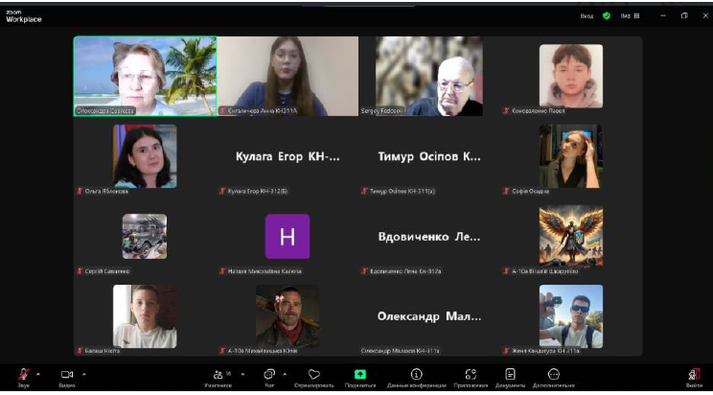This screenshot has height=395, width=713.
Task: Turn on the camera with the Видео button
Action: 67,378
